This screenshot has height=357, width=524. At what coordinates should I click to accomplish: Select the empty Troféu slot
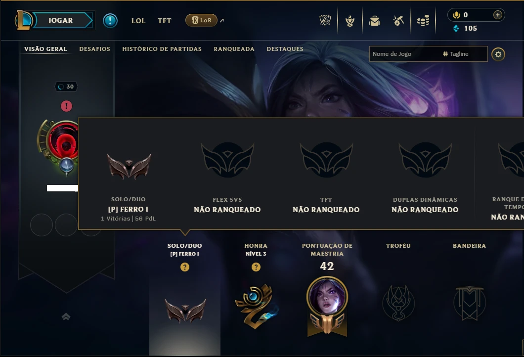point(398,303)
